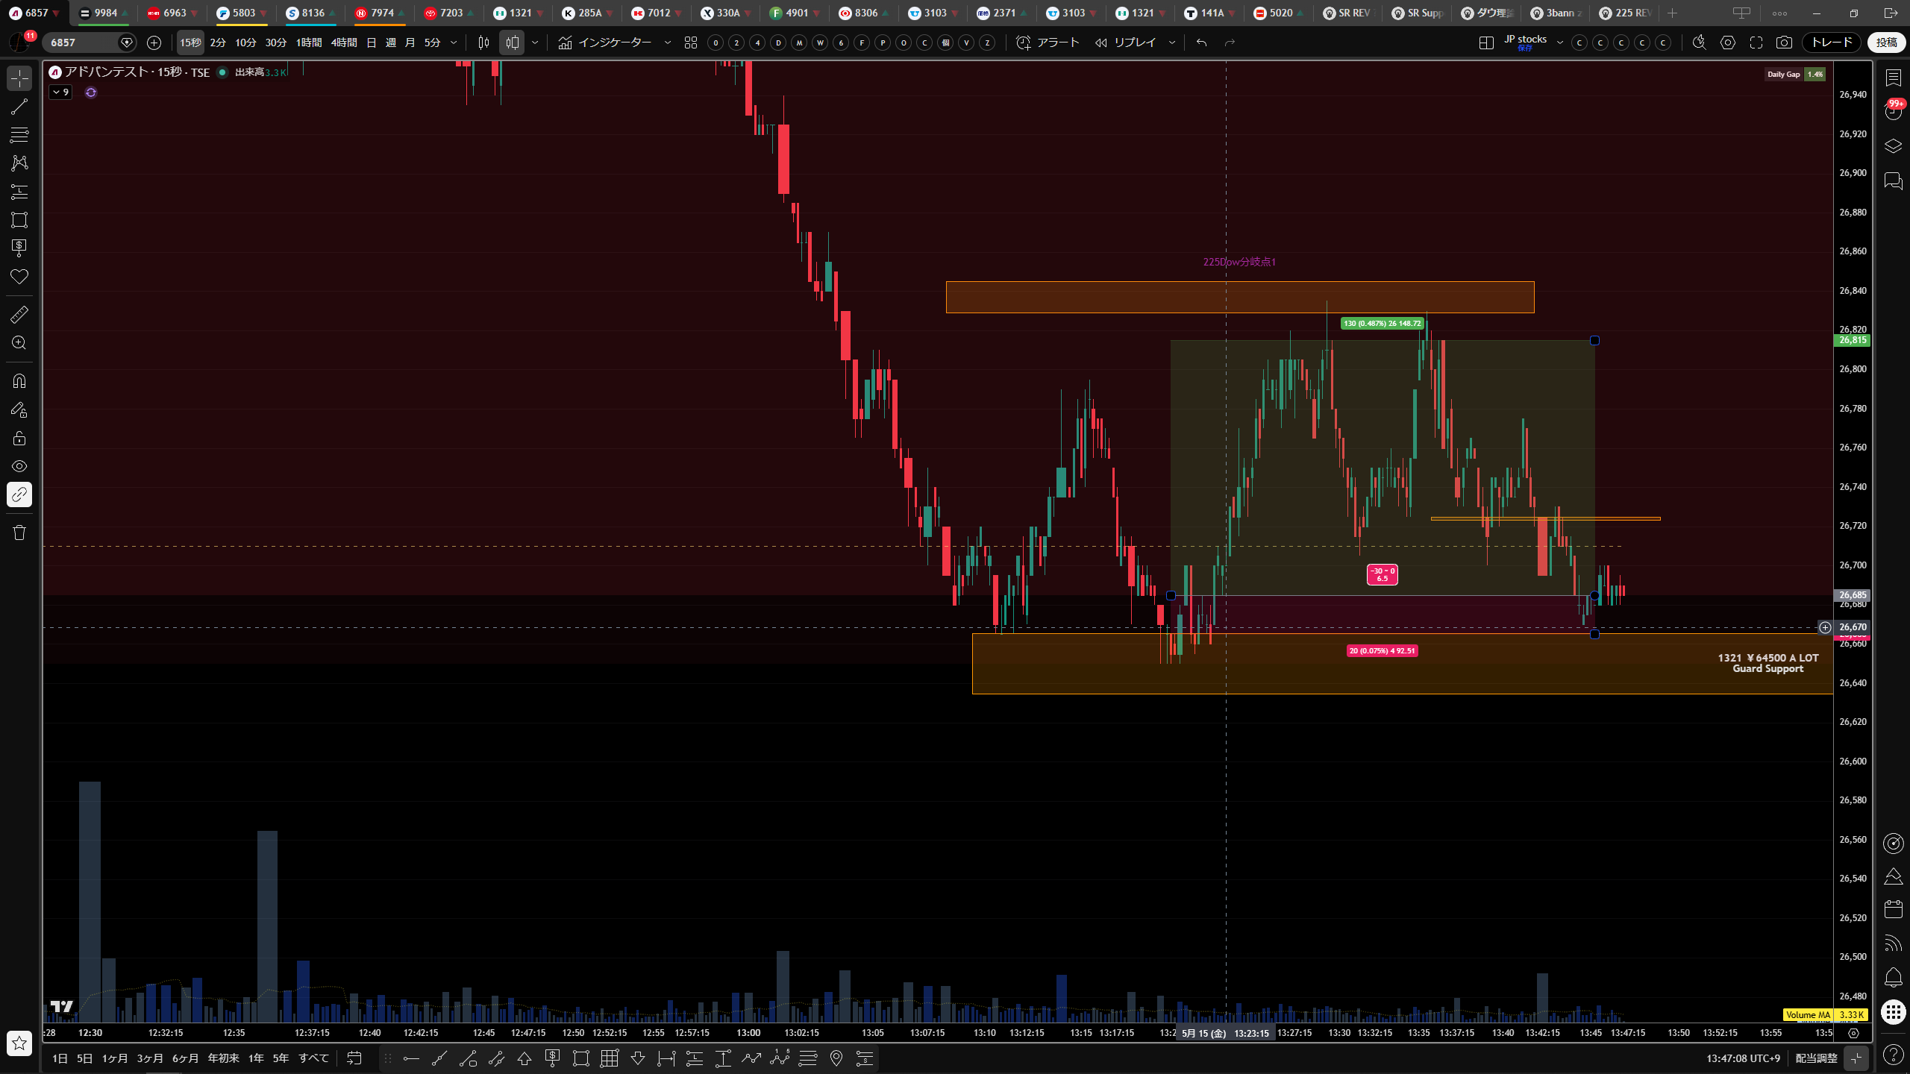This screenshot has width=1910, height=1074.
Task: Expand the indicator favorites dropdown arrow
Action: point(668,43)
